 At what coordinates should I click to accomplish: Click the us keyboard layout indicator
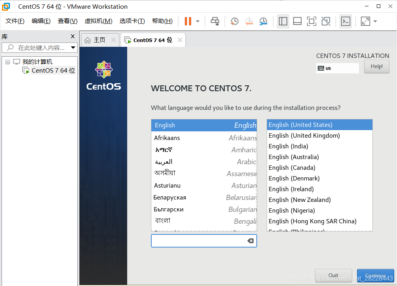[x=337, y=68]
